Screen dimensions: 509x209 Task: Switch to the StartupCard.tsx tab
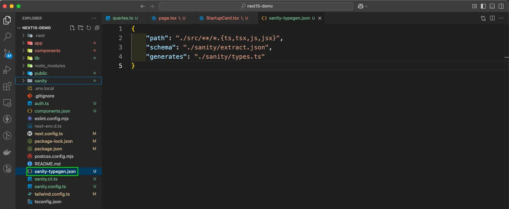[x=226, y=18]
